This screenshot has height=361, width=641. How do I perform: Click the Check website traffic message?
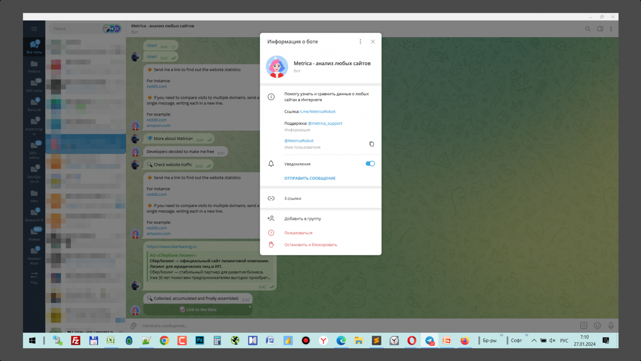tap(178, 165)
